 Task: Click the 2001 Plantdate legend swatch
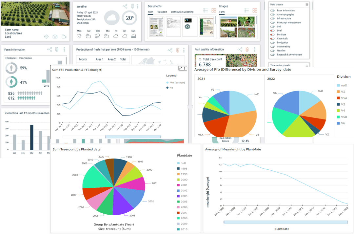point(178,185)
